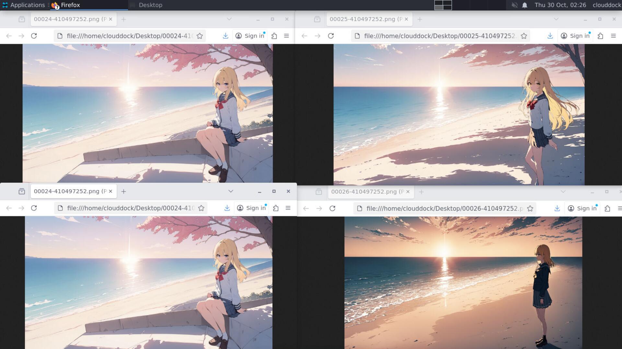Expand the tab list chevron in the 00026 window
This screenshot has height=349, width=622.
point(563,192)
